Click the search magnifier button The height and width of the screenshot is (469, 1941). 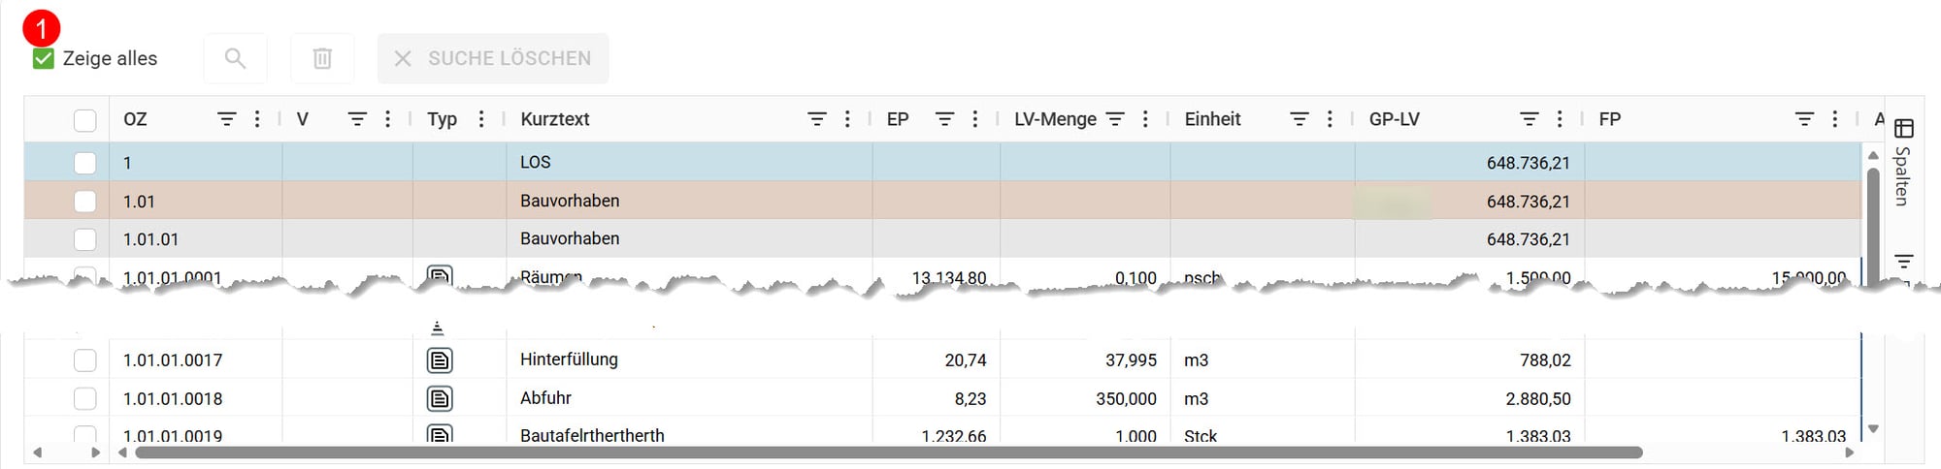(235, 58)
